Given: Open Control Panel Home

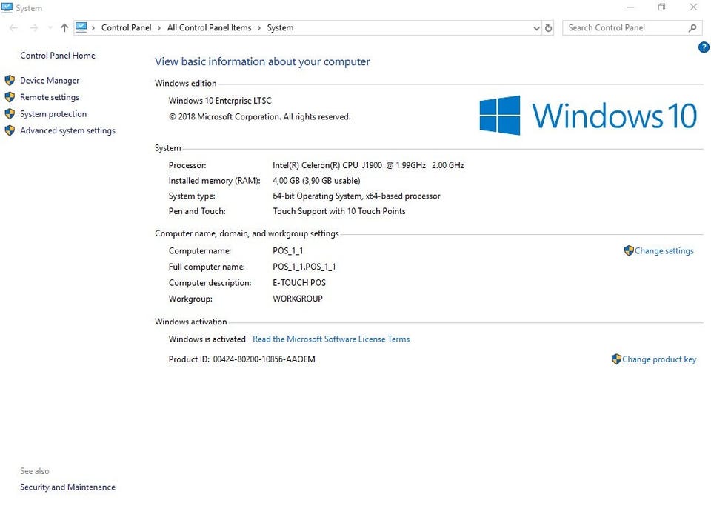Looking at the screenshot, I should tap(58, 56).
